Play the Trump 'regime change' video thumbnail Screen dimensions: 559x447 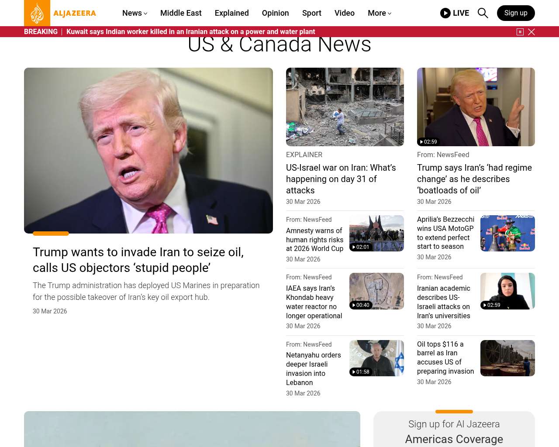pos(476,107)
